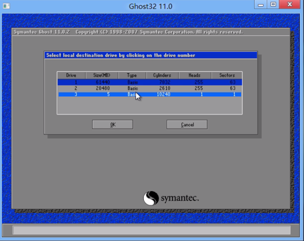The height and width of the screenshot is (241, 304).
Task: Click the size value 5 of drive 3
Action: pos(108,94)
